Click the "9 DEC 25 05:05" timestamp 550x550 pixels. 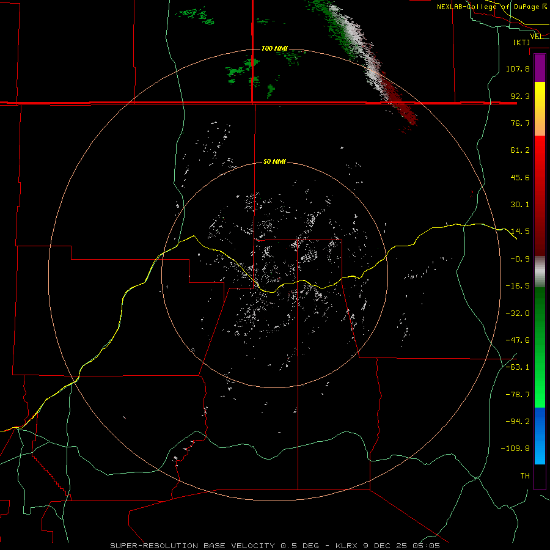402,546
